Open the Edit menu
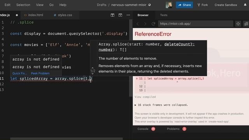 pyautogui.click(x=7, y=5)
